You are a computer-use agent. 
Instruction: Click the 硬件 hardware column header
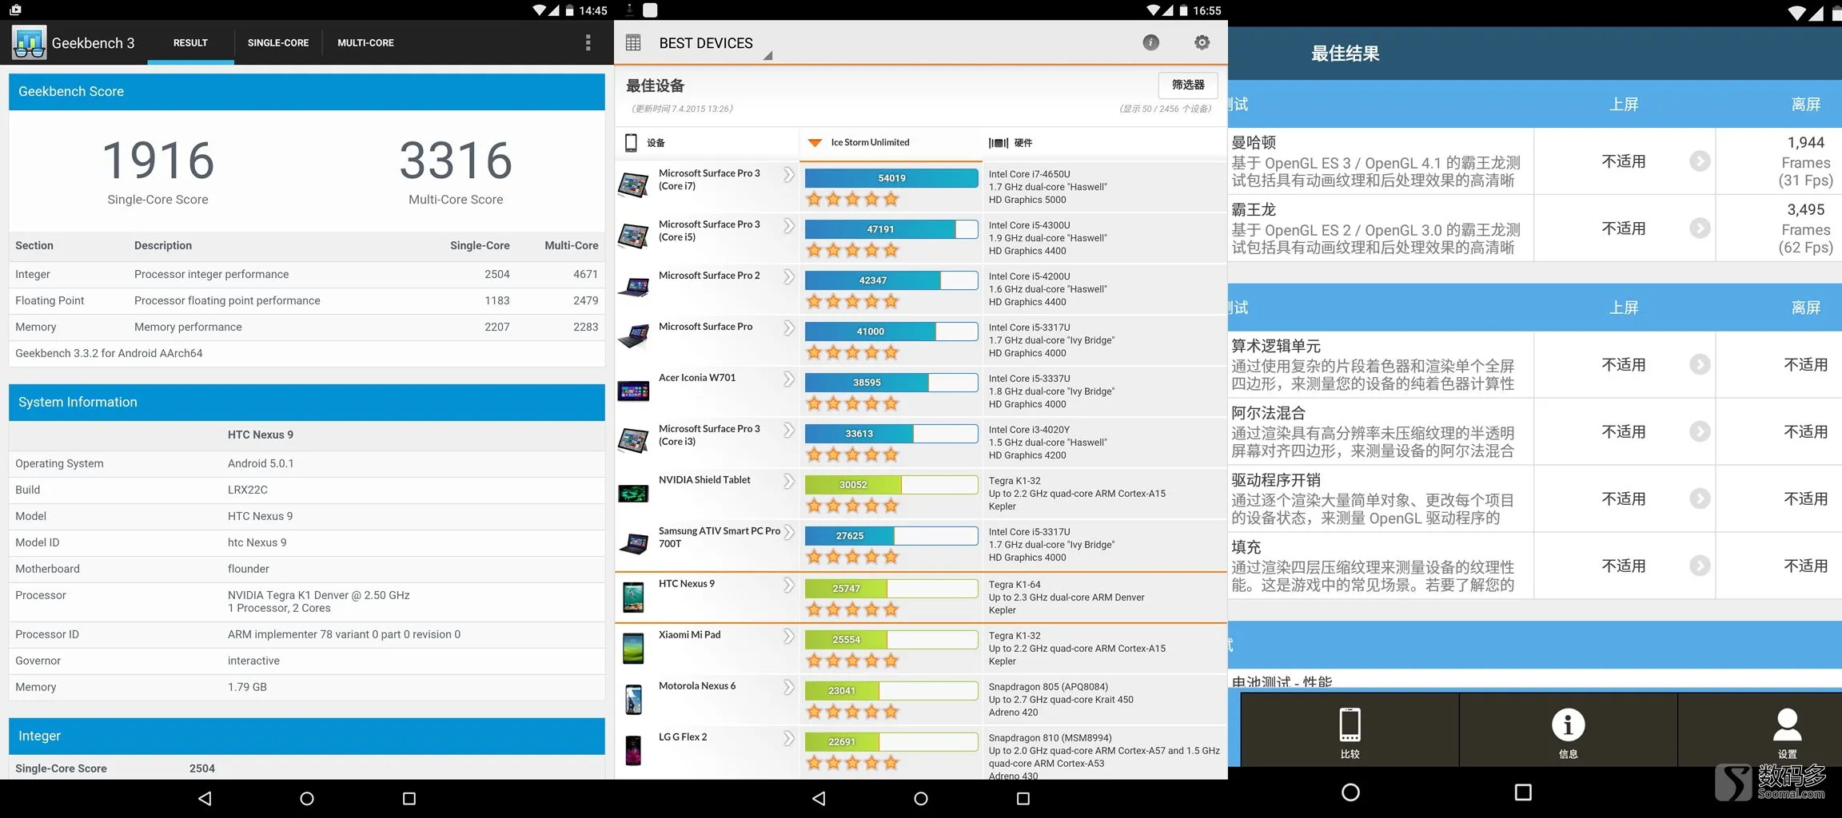click(x=1011, y=143)
